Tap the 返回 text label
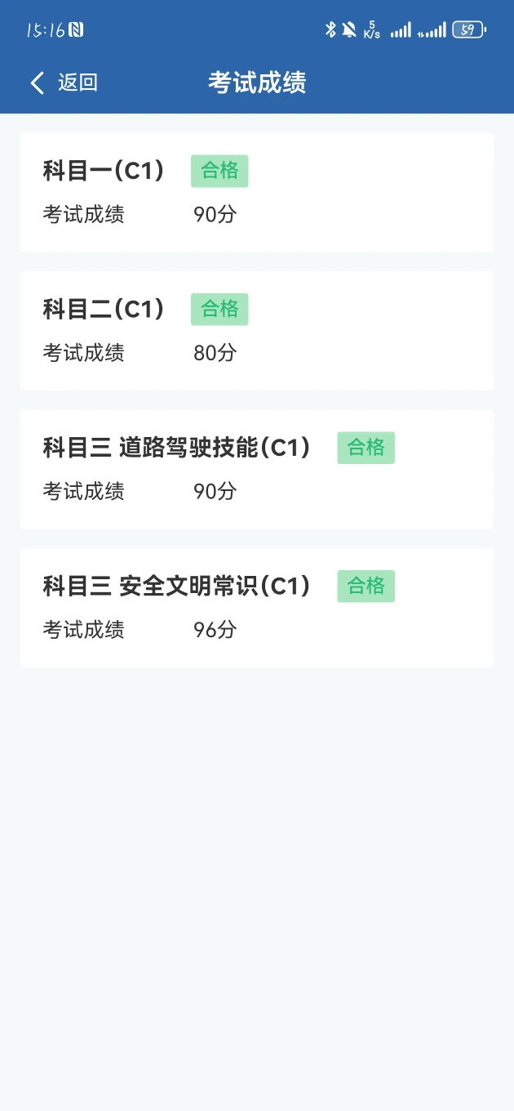This screenshot has height=1111, width=514. click(x=78, y=83)
